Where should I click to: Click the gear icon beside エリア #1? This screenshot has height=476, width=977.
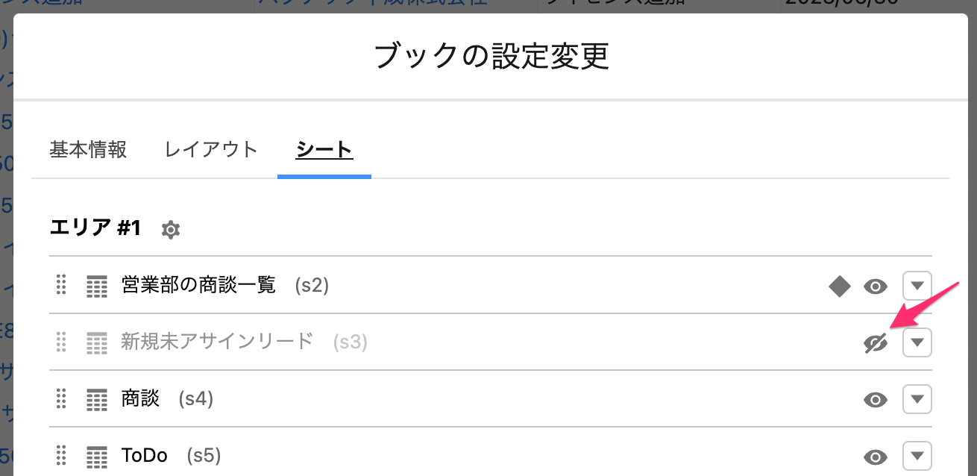(171, 229)
